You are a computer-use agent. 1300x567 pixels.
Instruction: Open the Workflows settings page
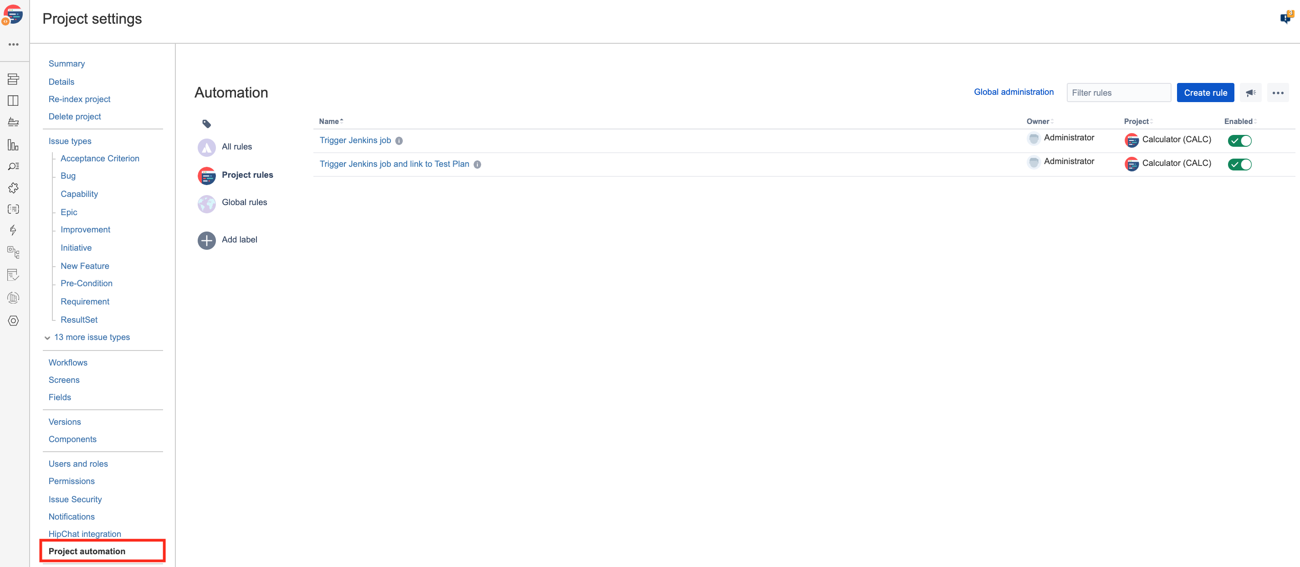click(x=67, y=362)
